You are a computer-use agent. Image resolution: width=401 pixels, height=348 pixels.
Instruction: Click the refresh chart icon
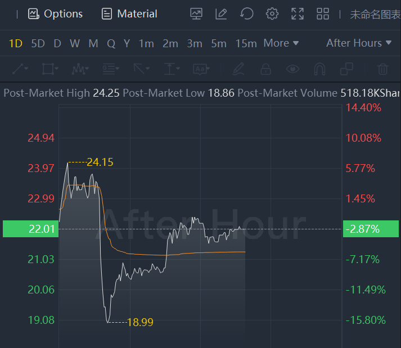[x=246, y=14]
